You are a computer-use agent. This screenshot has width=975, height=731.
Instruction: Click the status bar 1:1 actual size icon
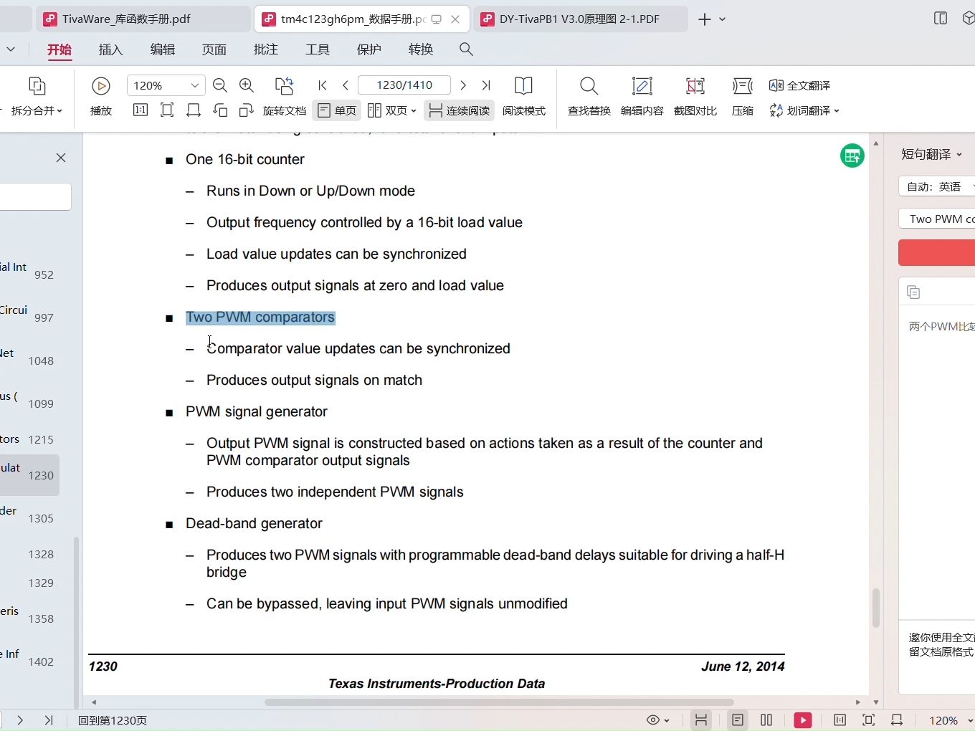point(840,720)
